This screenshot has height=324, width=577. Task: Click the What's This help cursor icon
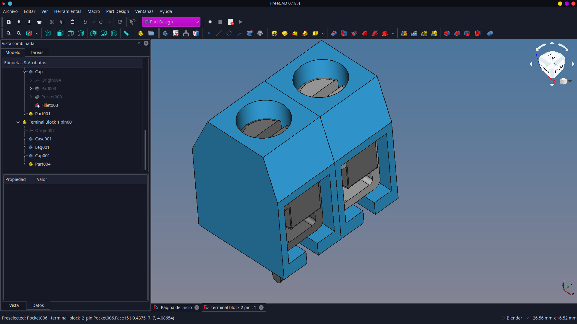(x=132, y=22)
